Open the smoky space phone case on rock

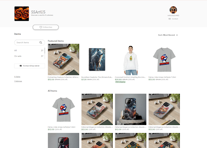point(131,110)
